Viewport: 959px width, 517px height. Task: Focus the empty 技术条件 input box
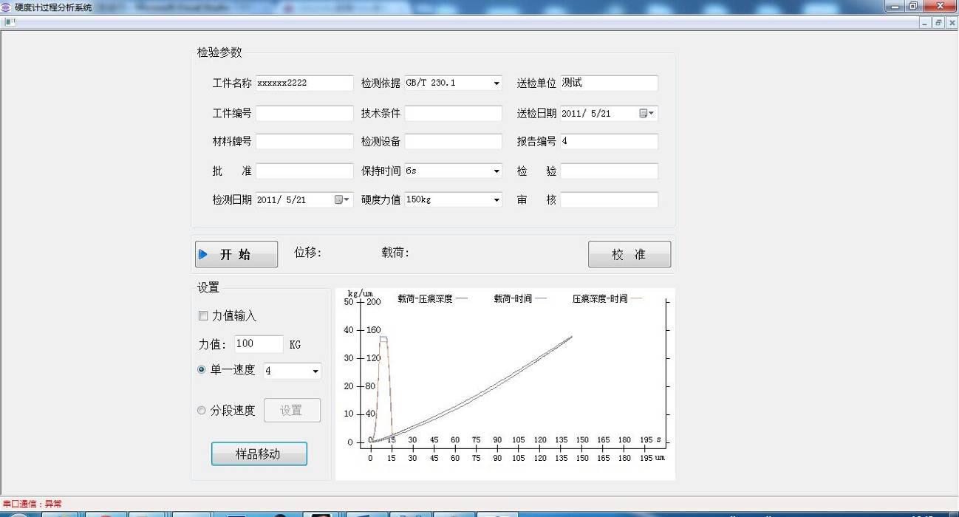[453, 114]
